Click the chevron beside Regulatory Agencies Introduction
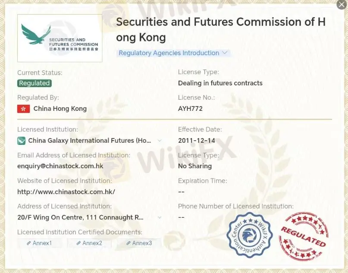 point(225,53)
